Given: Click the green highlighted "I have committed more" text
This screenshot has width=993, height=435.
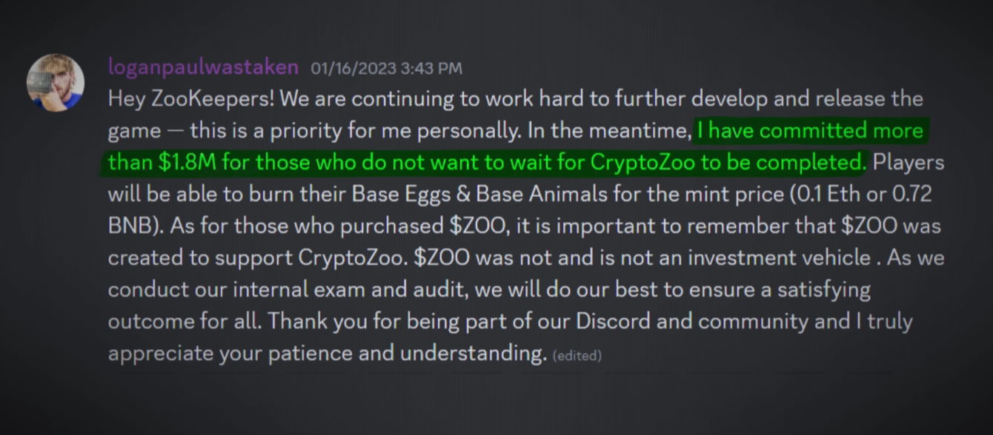Looking at the screenshot, I should click(810, 131).
